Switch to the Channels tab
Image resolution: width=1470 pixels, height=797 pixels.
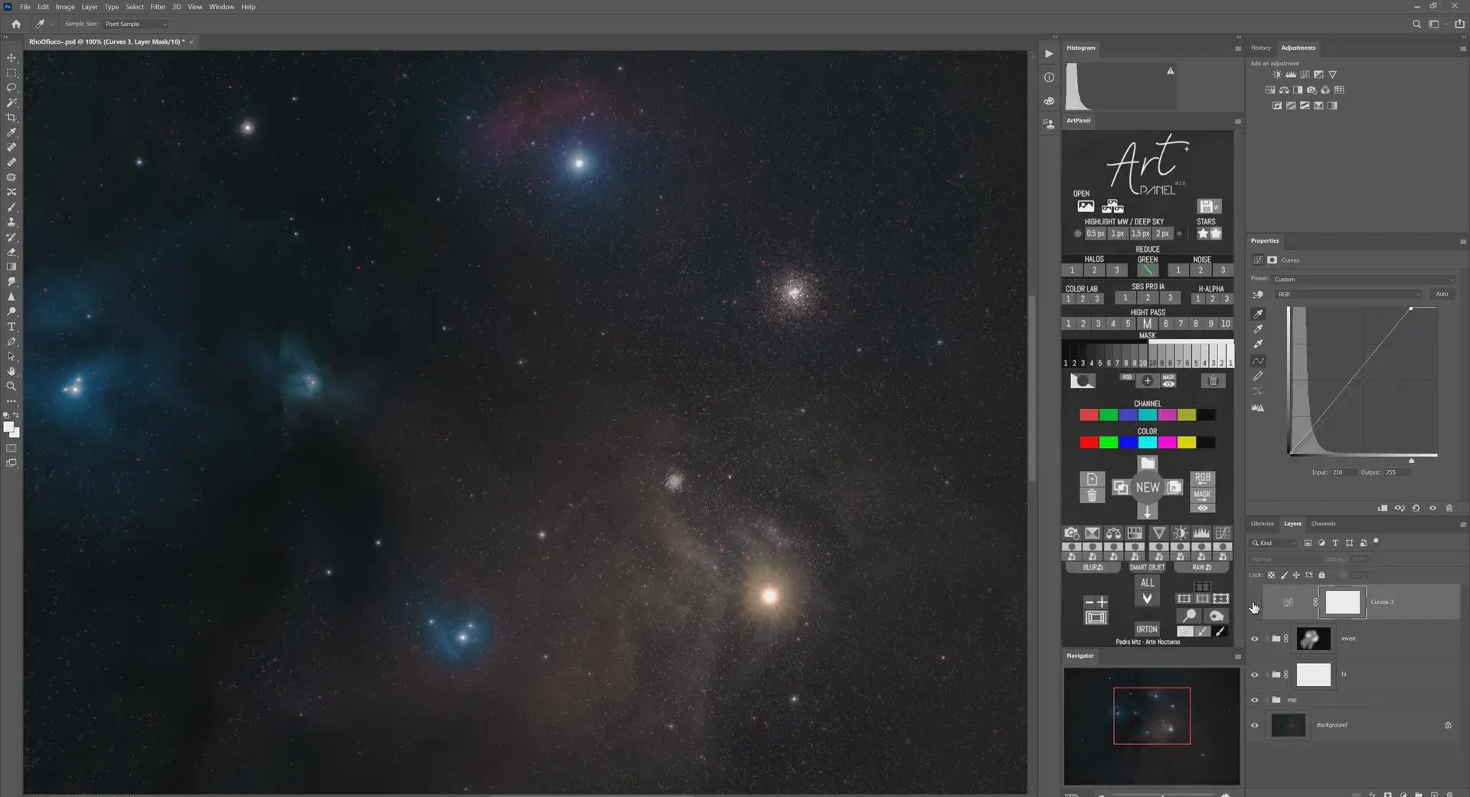coord(1323,524)
